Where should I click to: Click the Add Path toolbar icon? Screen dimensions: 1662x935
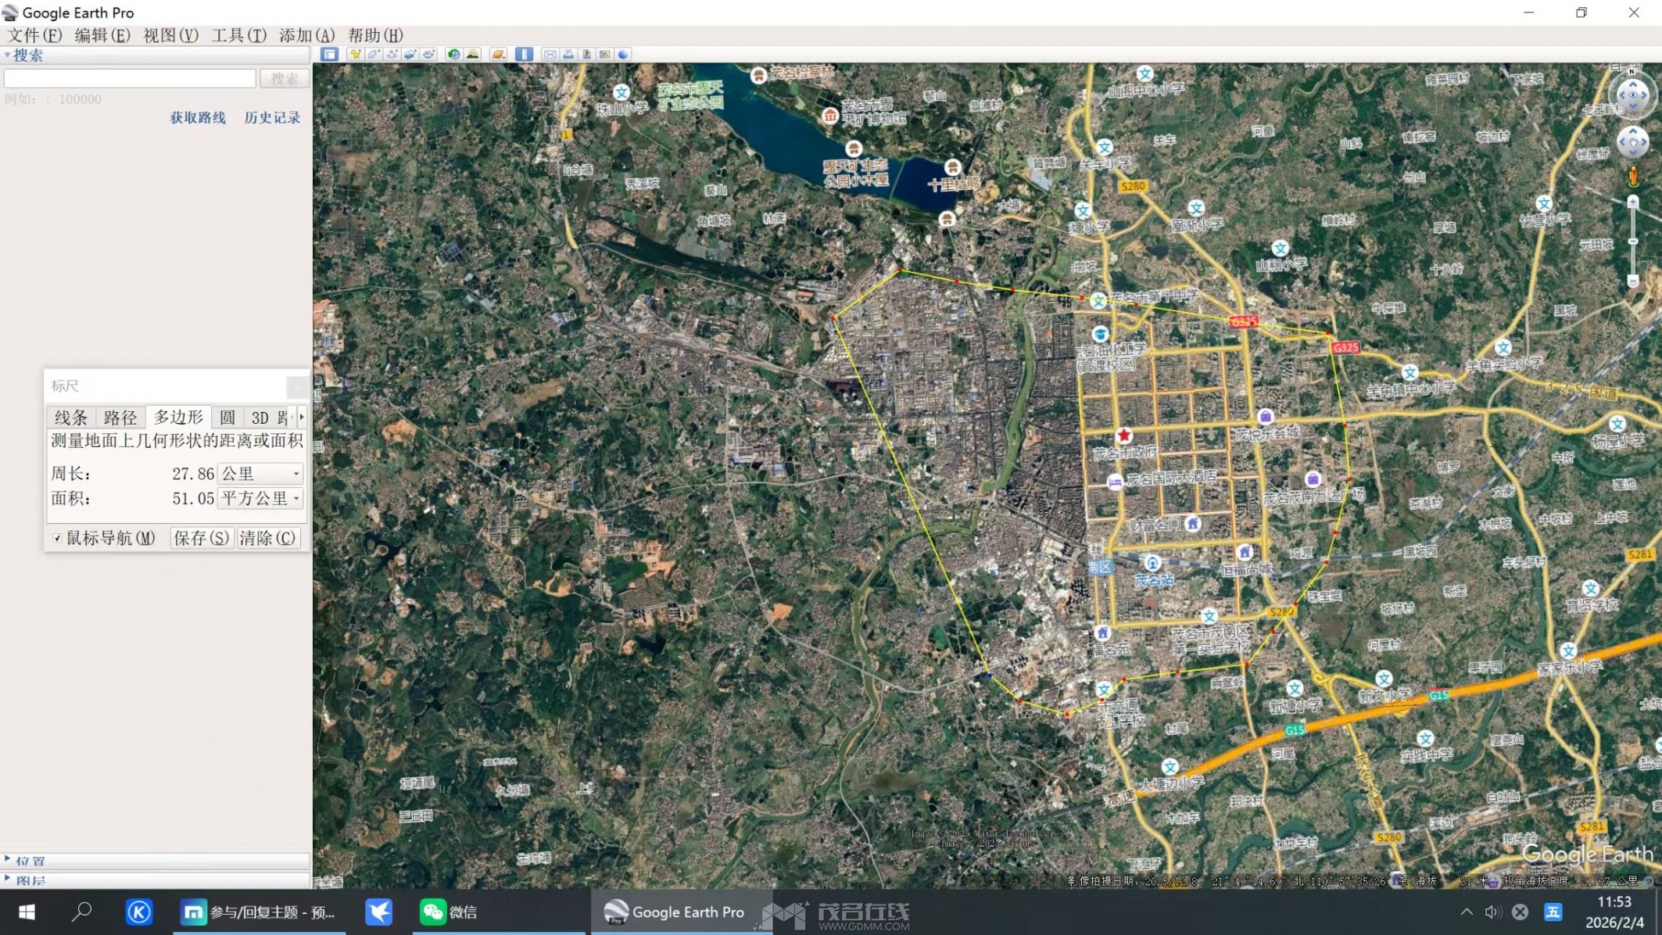392,54
